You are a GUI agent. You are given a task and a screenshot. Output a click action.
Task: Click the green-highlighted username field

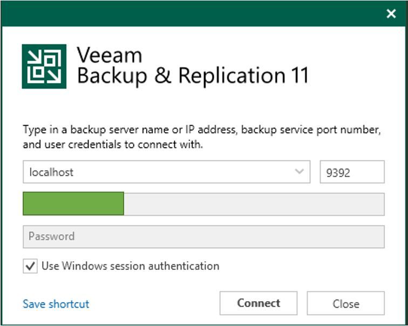73,204
